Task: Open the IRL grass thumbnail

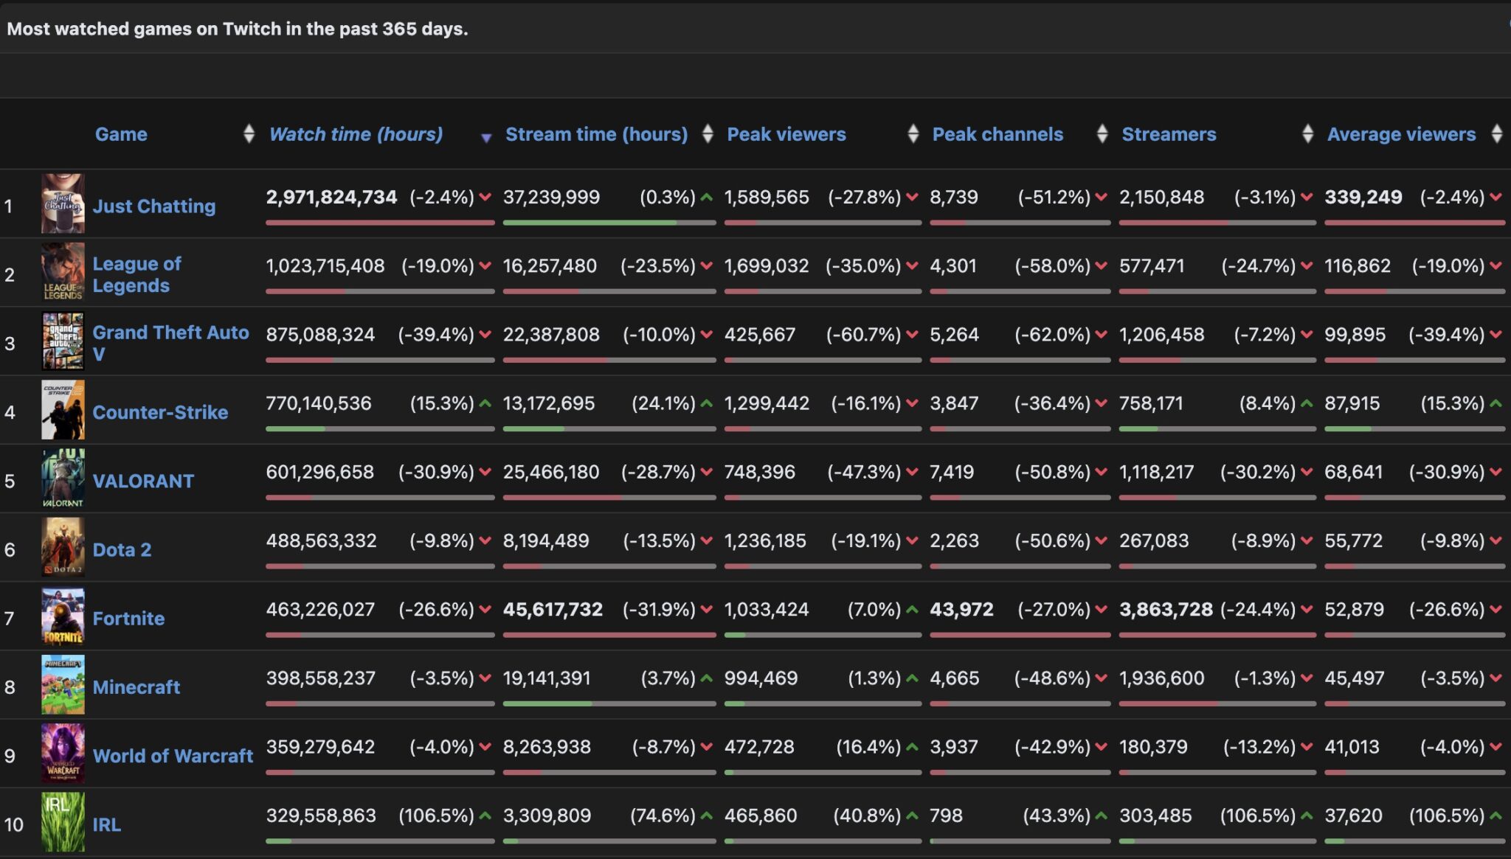Action: pos(63,822)
